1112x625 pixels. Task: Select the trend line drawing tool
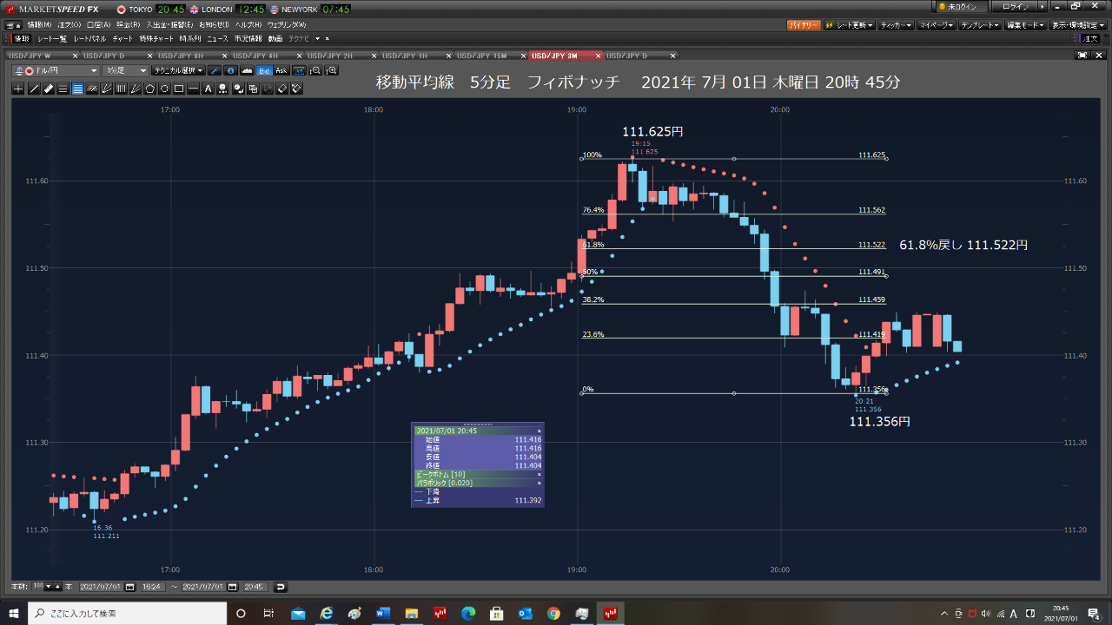(34, 89)
